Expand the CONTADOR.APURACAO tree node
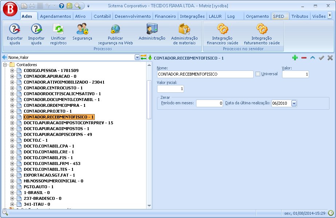 pos(12,76)
